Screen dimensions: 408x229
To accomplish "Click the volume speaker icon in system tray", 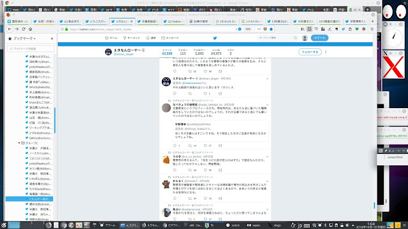I will coord(347,225).
